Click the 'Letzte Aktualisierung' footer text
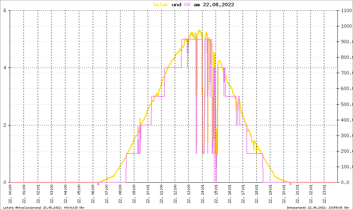Screen dimensions: 353x210 click(44, 208)
